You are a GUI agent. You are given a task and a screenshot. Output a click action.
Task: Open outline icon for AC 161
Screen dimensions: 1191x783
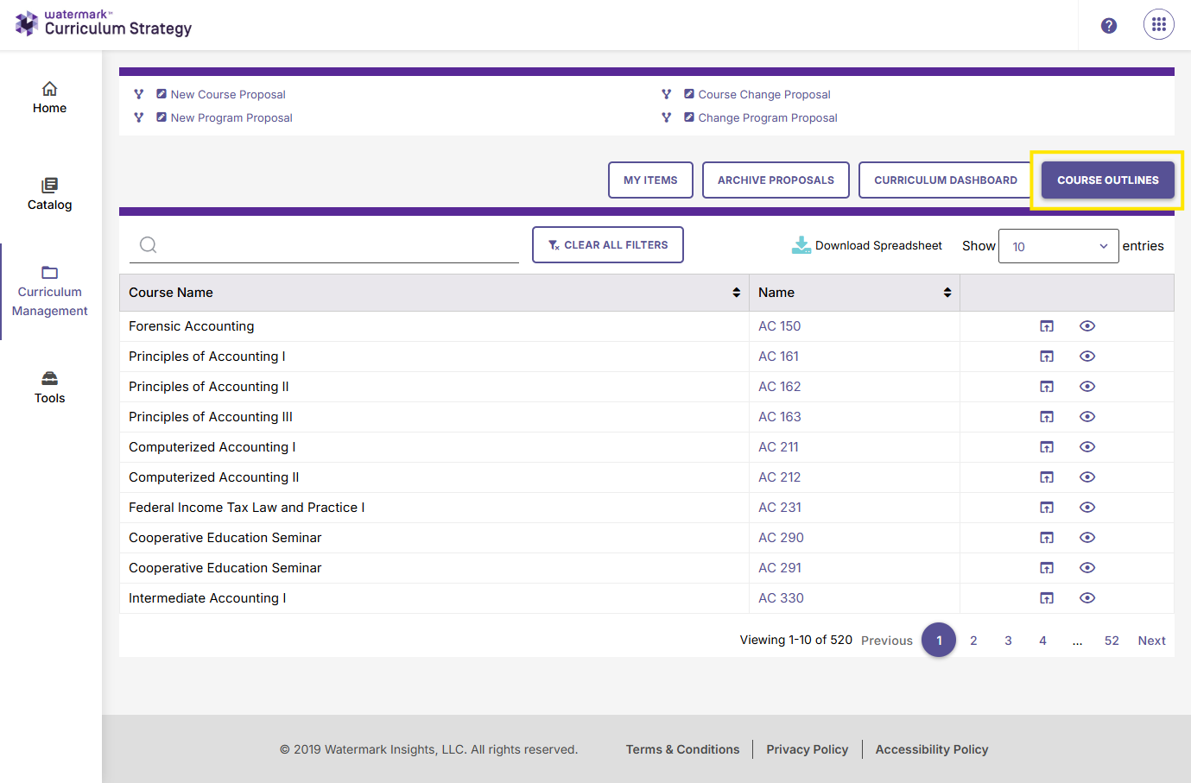pyautogui.click(x=1047, y=357)
